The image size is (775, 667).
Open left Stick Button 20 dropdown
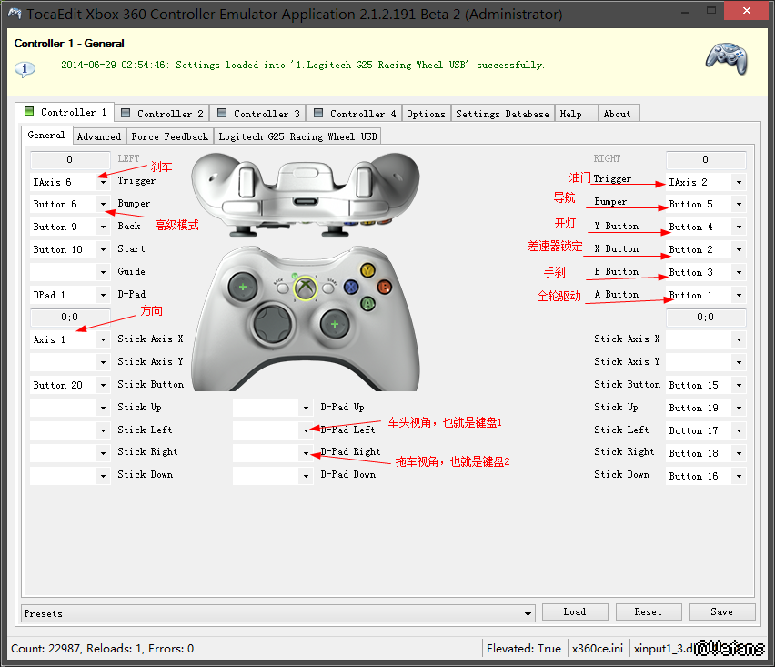[x=103, y=385]
